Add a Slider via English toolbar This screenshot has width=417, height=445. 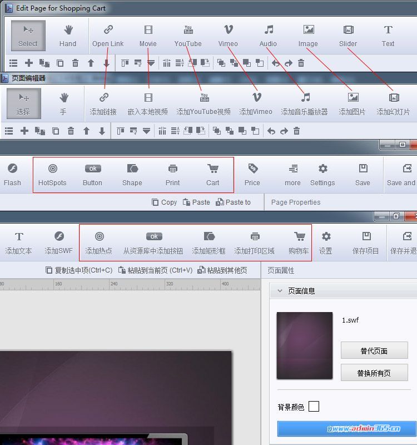[x=348, y=36]
